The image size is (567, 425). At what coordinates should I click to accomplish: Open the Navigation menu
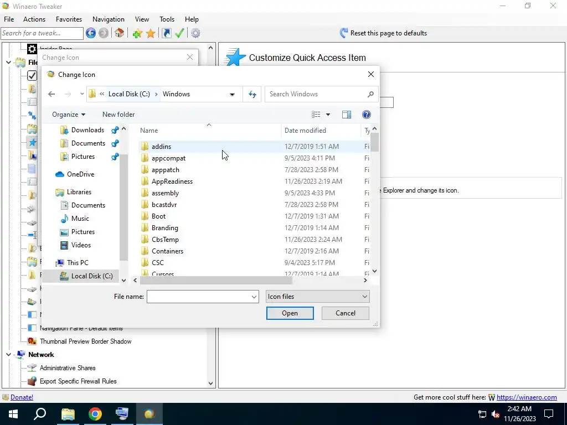pyautogui.click(x=109, y=19)
